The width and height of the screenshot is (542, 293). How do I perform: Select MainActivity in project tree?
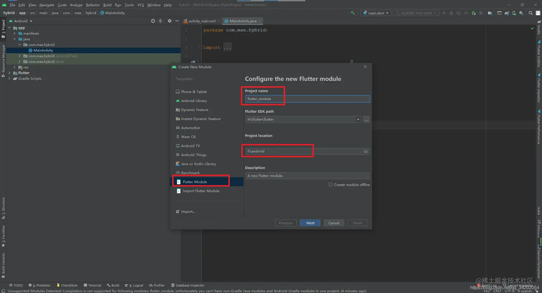[x=43, y=50]
